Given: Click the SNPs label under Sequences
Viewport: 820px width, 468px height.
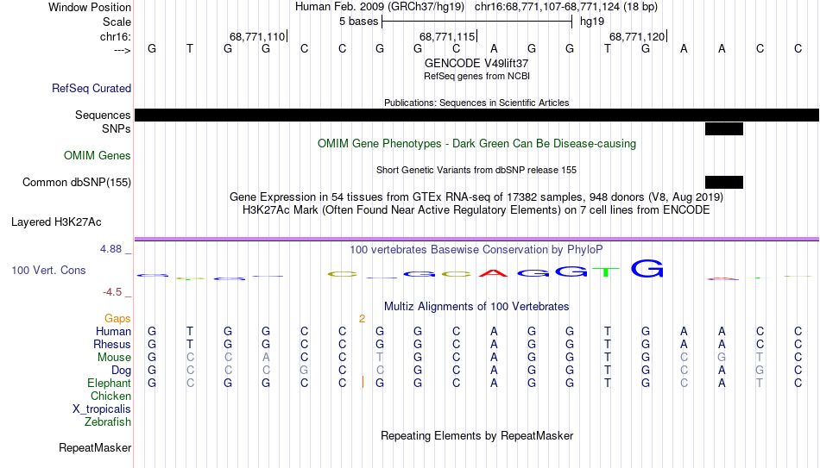Looking at the screenshot, I should tap(117, 128).
